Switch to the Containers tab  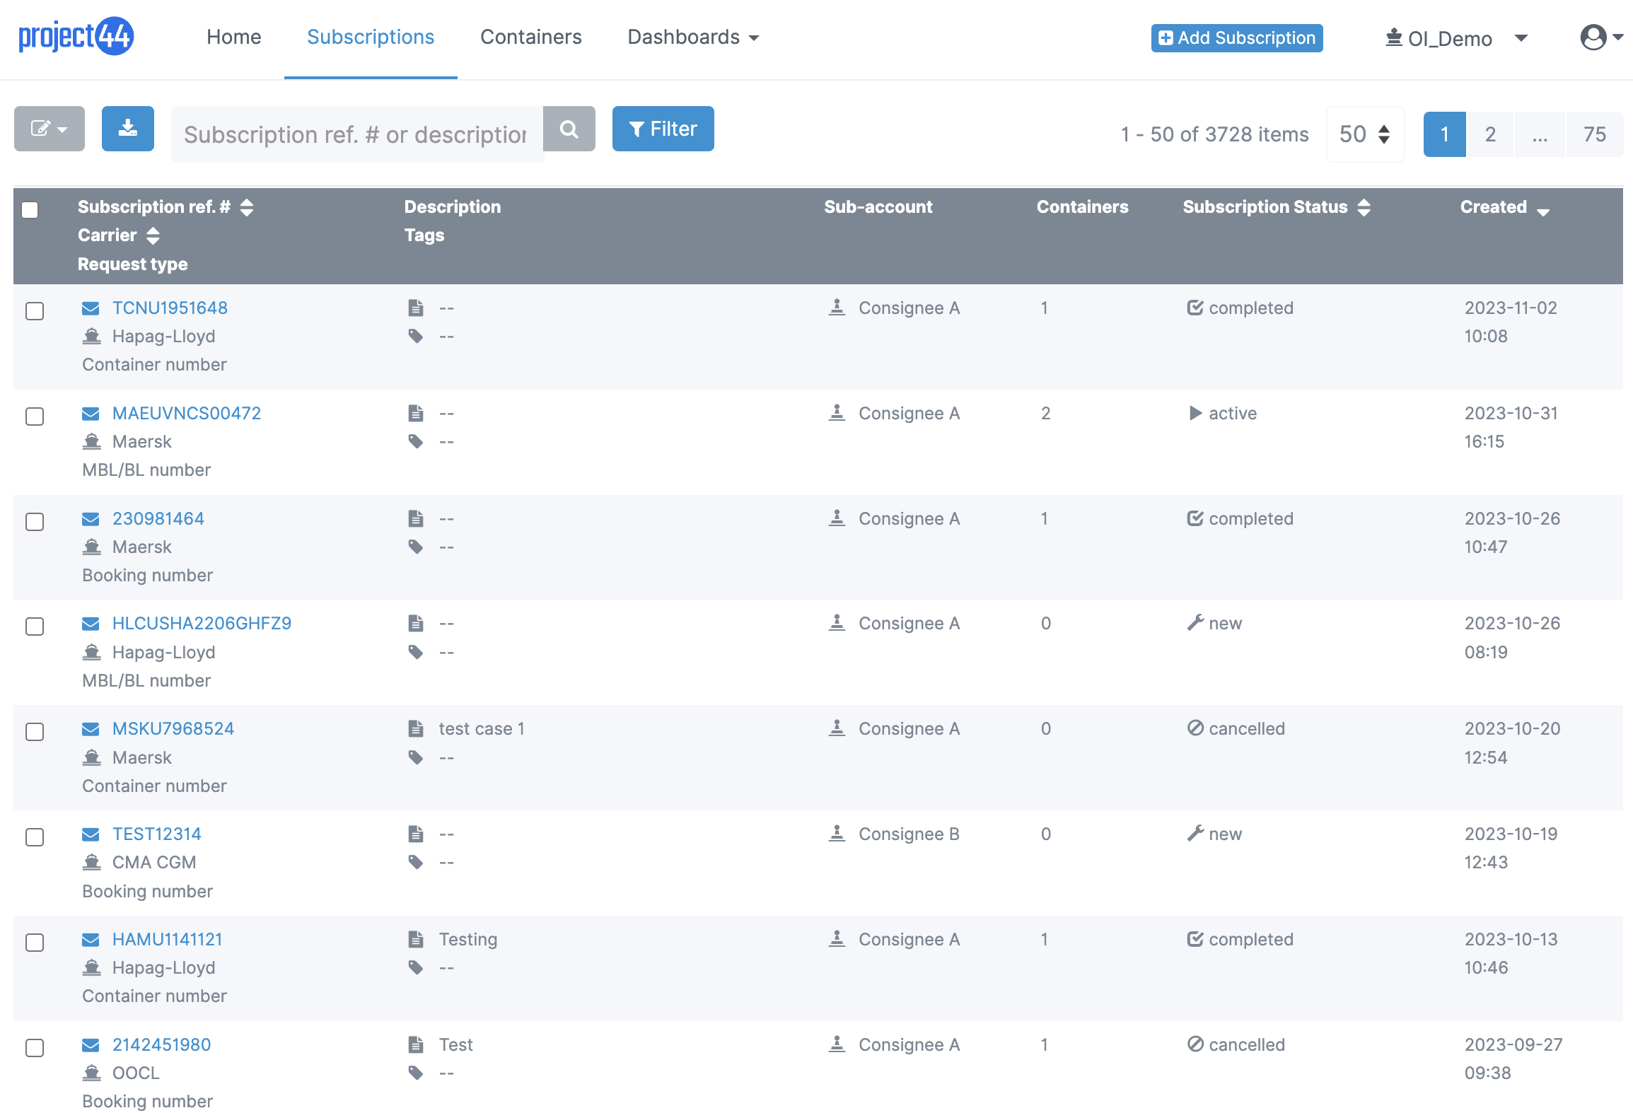(531, 37)
